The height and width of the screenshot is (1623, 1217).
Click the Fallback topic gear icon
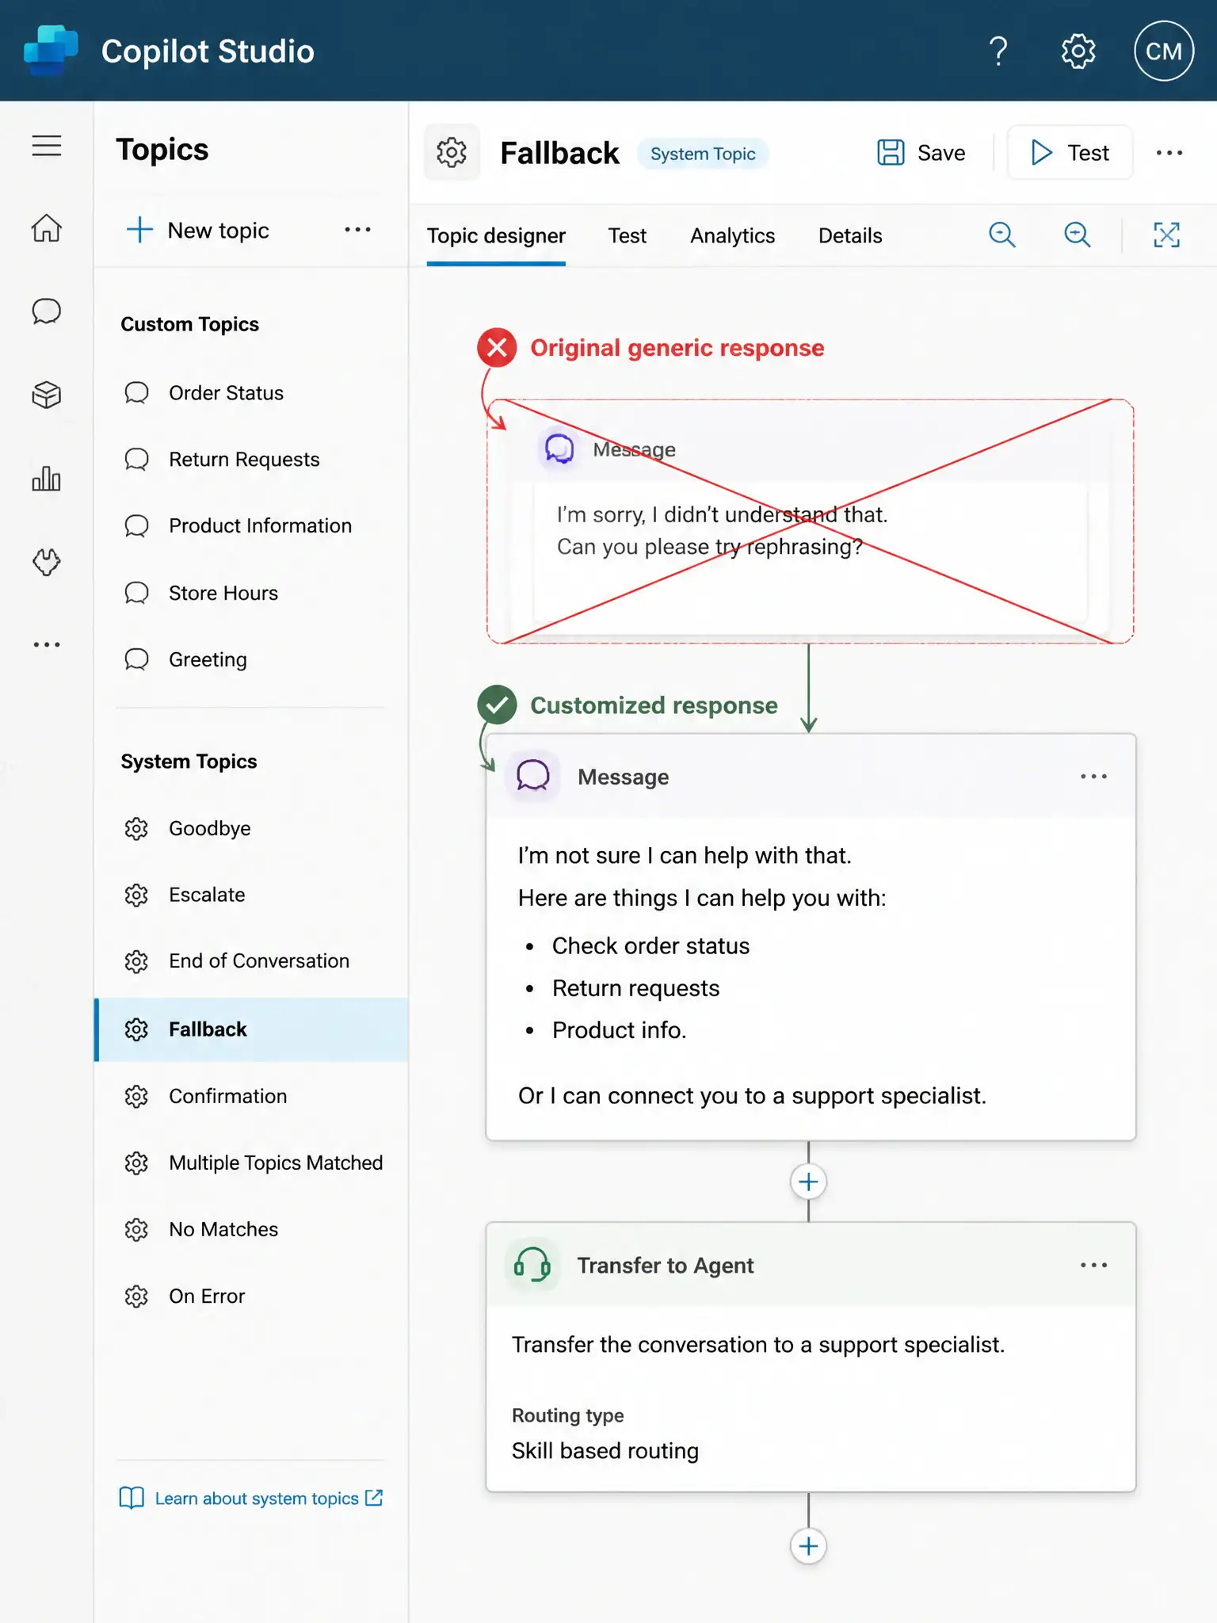(452, 152)
